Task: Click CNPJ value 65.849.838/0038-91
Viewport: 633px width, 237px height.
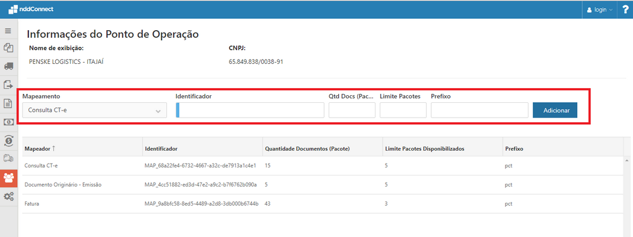Action: tap(256, 62)
